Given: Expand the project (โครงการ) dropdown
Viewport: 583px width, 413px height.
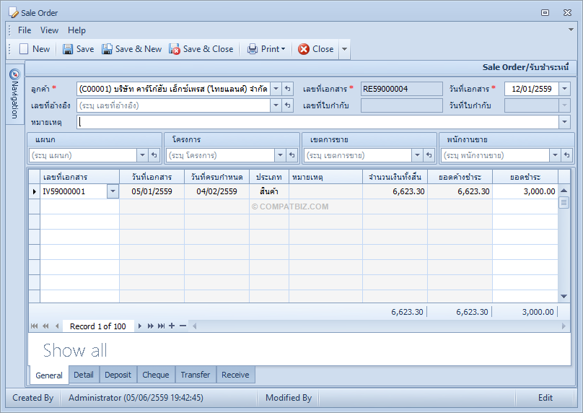Looking at the screenshot, I should pyautogui.click(x=280, y=155).
